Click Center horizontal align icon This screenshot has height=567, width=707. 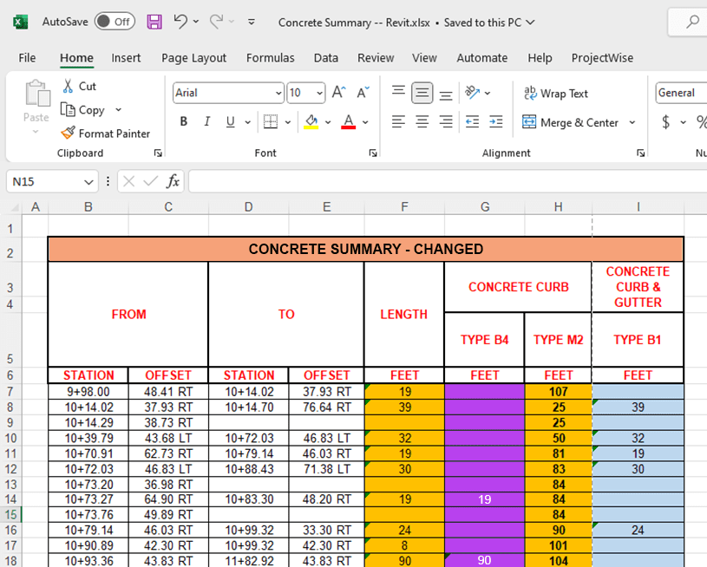click(x=422, y=121)
